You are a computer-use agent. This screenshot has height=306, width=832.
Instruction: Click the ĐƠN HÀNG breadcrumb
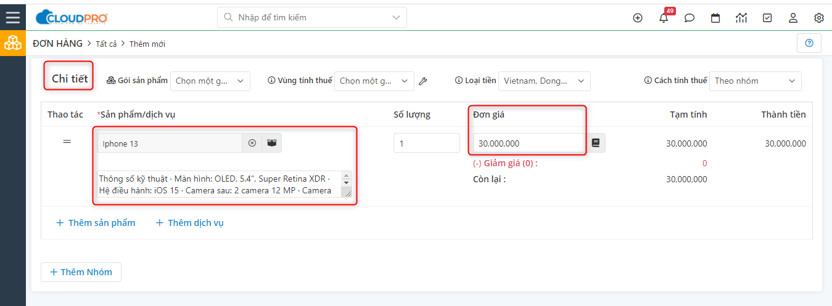[57, 44]
